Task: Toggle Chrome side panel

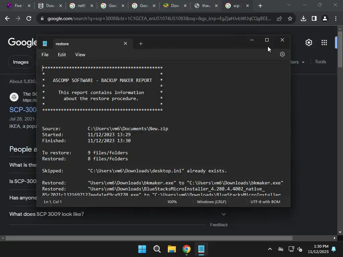Action: pos(314,19)
